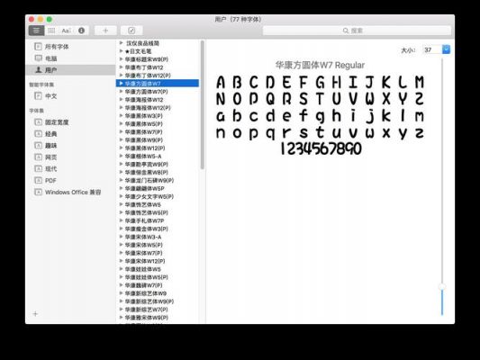Select the 华康娃娃体W5 font row
Screen dimensions: 480x360
158,269
